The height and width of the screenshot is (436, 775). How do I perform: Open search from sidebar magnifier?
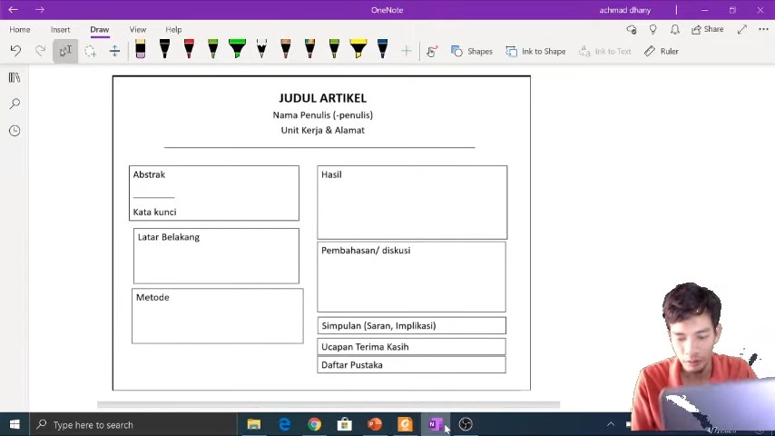click(x=15, y=104)
